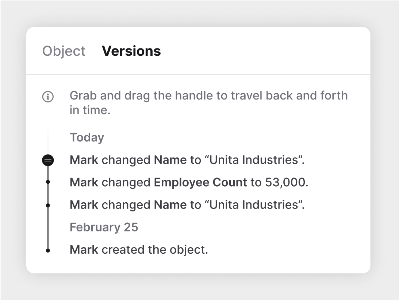Click the February 25 date header
The width and height of the screenshot is (399, 300).
click(x=104, y=227)
